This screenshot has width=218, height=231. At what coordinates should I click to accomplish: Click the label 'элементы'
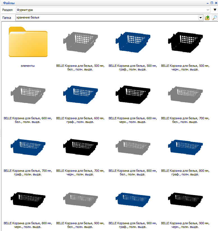point(28,66)
